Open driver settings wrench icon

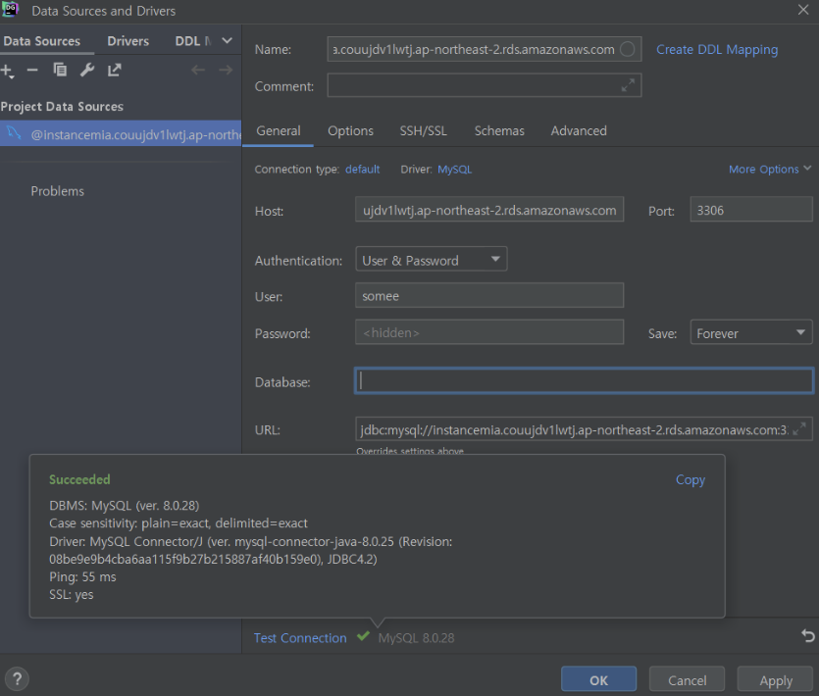[87, 70]
